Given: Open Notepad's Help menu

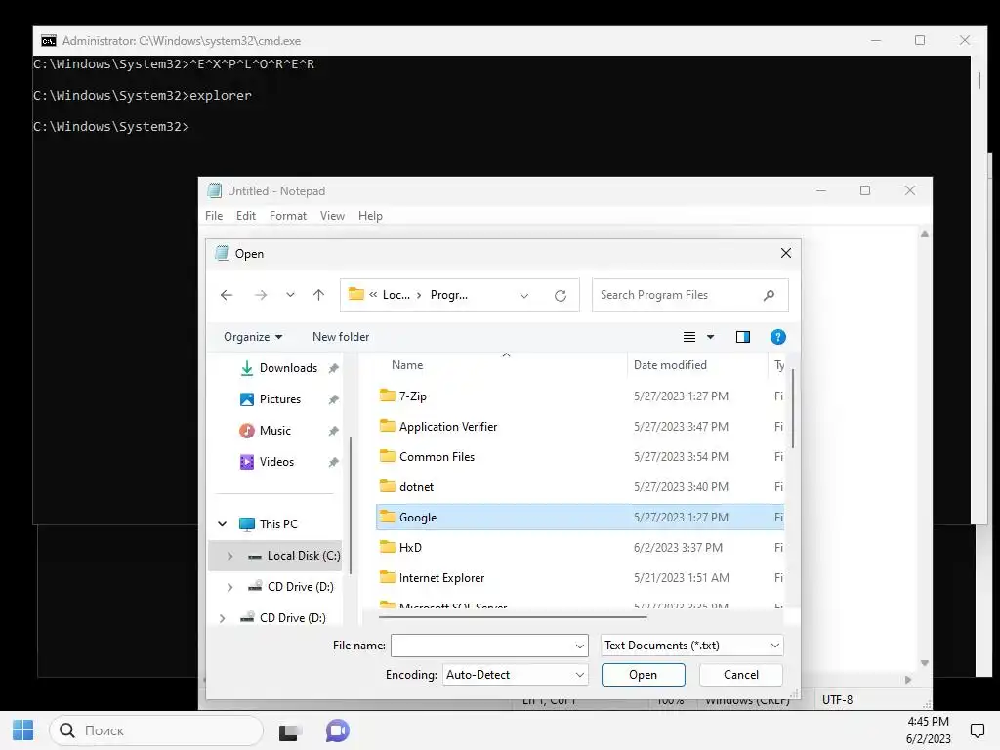Looking at the screenshot, I should pos(370,216).
